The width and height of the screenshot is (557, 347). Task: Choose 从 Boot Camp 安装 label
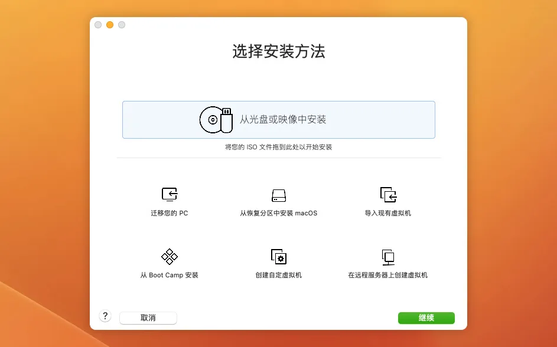click(x=170, y=275)
